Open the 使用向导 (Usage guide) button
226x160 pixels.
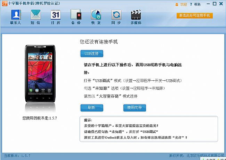click(134, 107)
